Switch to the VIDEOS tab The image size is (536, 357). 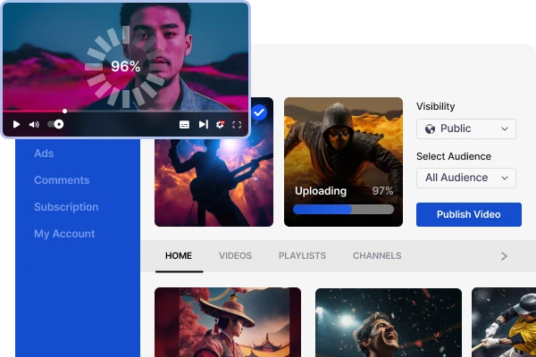(235, 256)
